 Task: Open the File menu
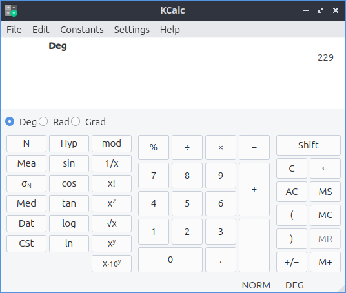[x=14, y=30]
